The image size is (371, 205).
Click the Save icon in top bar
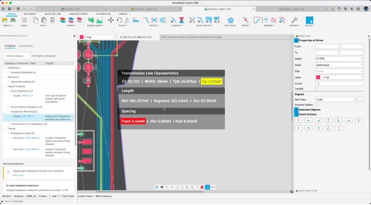tap(18, 9)
